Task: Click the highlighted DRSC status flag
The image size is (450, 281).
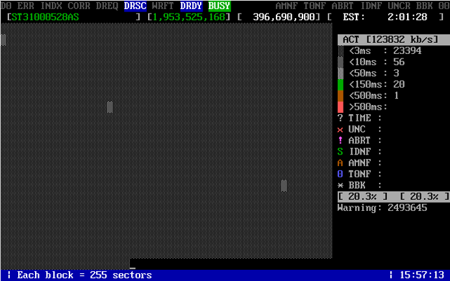Action: point(135,6)
